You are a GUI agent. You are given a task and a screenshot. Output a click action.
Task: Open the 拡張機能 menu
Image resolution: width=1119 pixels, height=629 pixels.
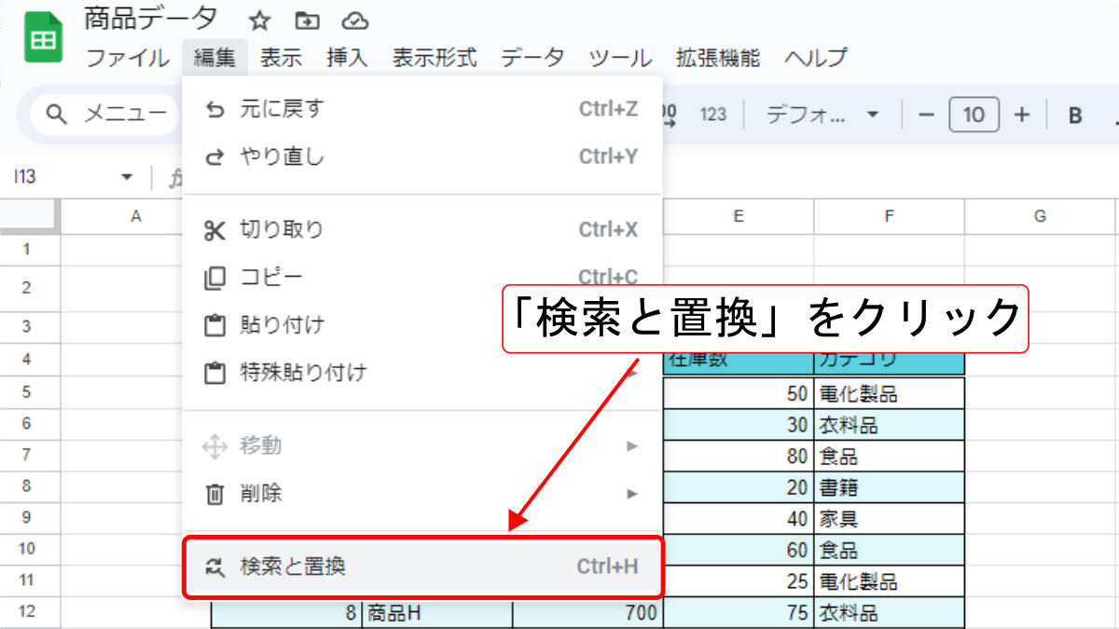(x=718, y=58)
